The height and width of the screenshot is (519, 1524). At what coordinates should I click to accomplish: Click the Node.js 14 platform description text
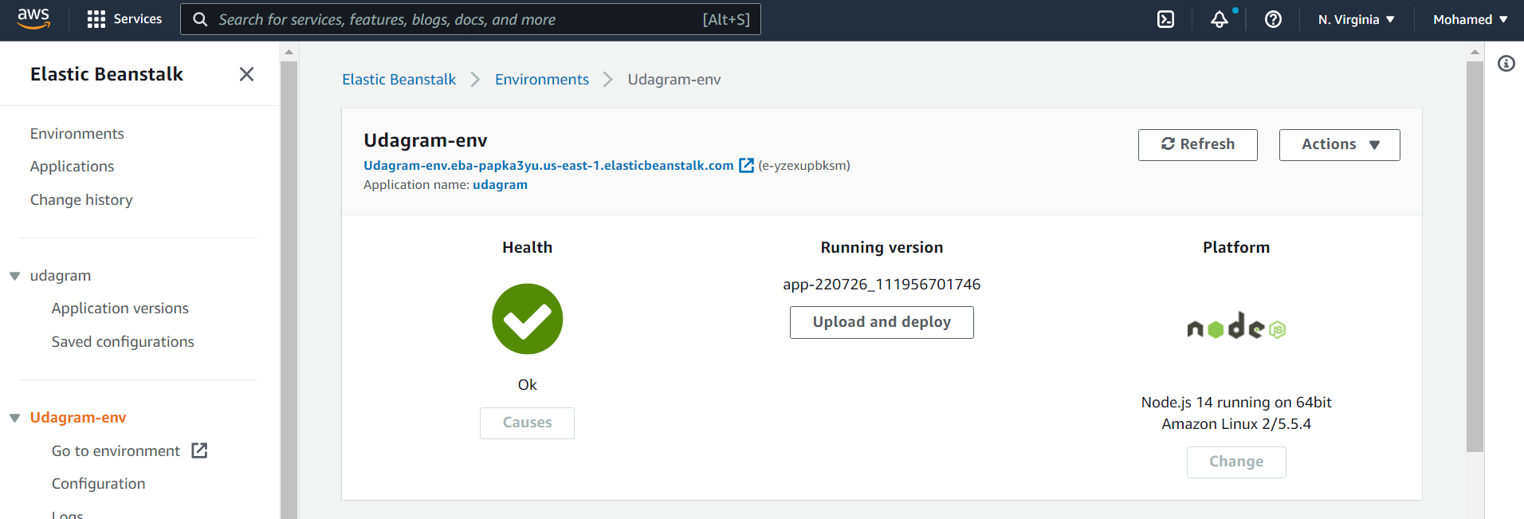1236,413
